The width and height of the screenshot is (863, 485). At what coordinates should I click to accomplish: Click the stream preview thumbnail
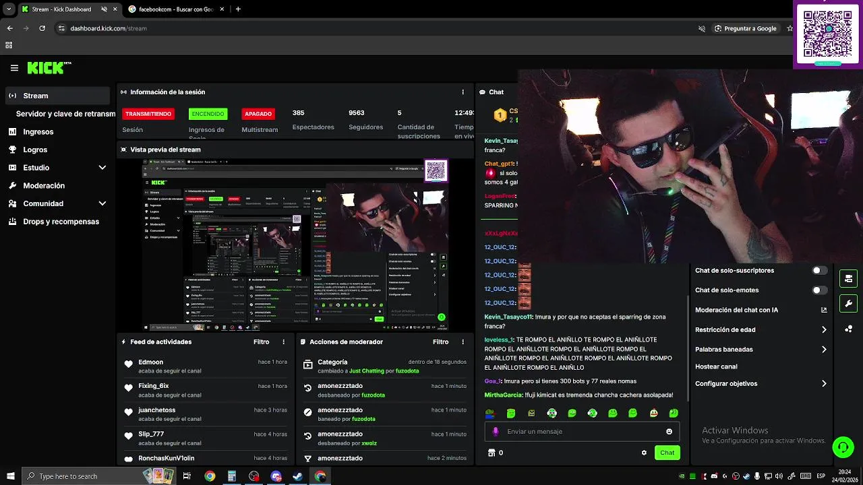pos(295,245)
